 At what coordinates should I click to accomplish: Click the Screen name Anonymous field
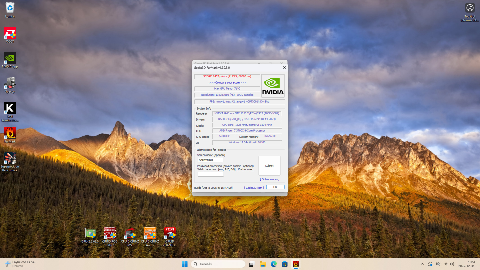[x=210, y=160]
